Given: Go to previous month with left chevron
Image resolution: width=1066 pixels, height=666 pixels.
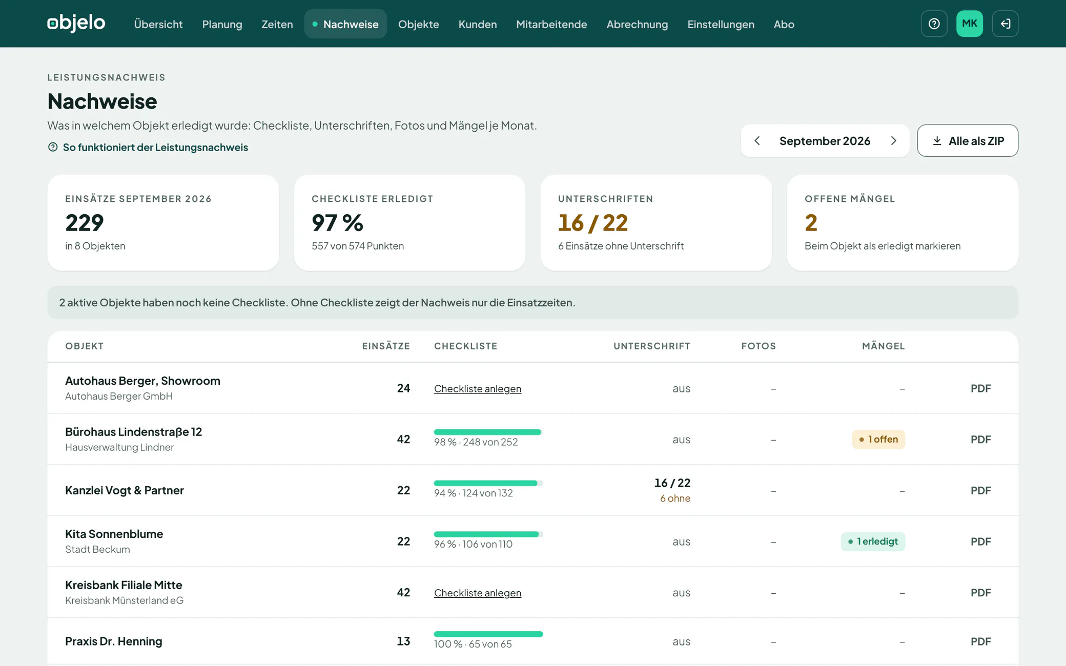Looking at the screenshot, I should click(757, 141).
